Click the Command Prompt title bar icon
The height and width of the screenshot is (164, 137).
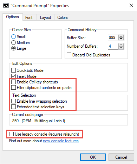[x=6, y=6]
